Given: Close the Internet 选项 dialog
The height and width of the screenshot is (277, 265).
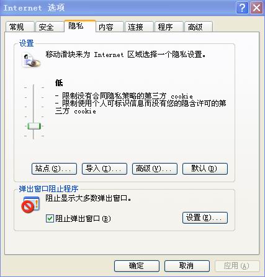Looking at the screenshot, I should pos(256,8).
